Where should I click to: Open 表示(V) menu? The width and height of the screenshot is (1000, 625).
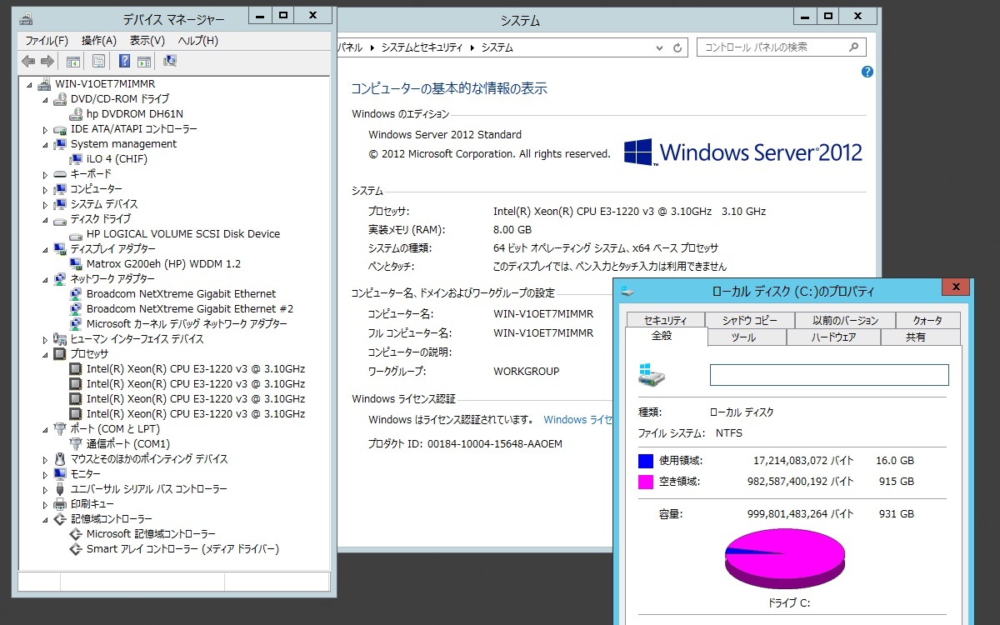click(147, 40)
